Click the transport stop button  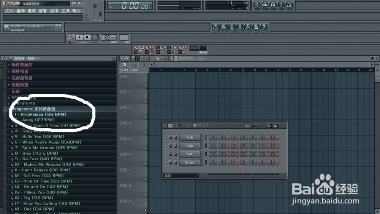(x=87, y=37)
